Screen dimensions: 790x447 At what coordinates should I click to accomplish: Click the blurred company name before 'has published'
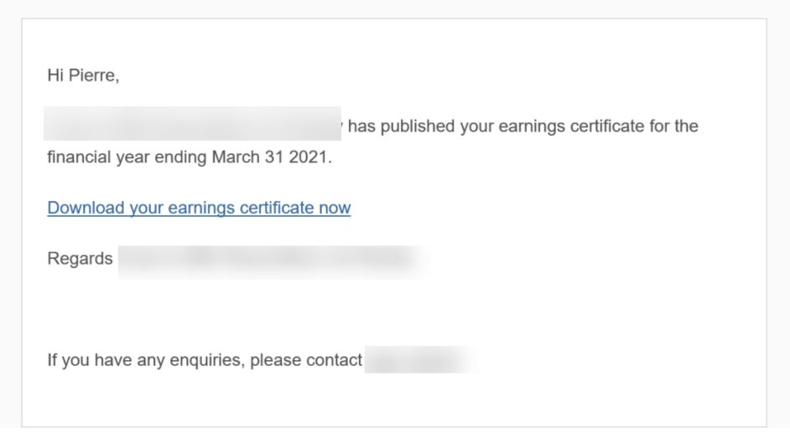click(192, 123)
